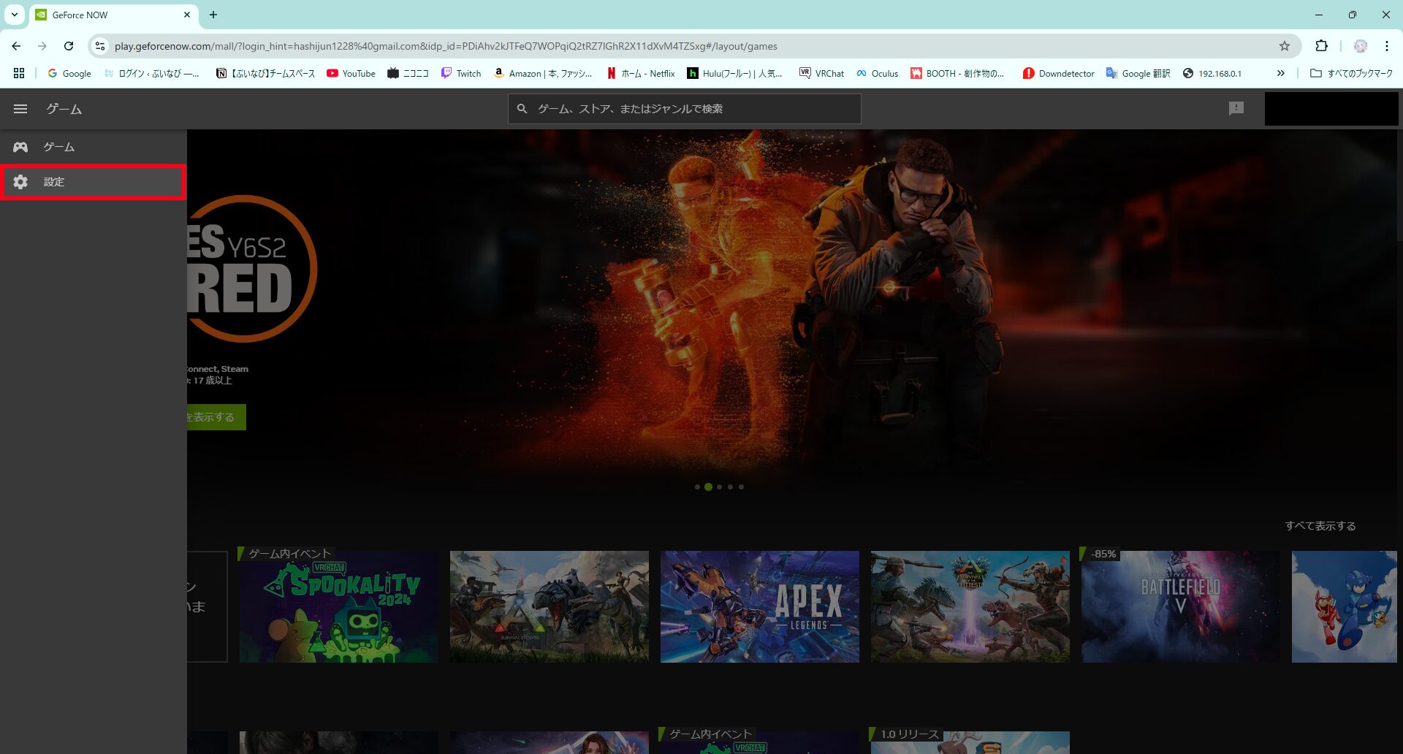1403x754 pixels.
Task: Select the GeForce NOW browser tab
Action: coord(95,15)
